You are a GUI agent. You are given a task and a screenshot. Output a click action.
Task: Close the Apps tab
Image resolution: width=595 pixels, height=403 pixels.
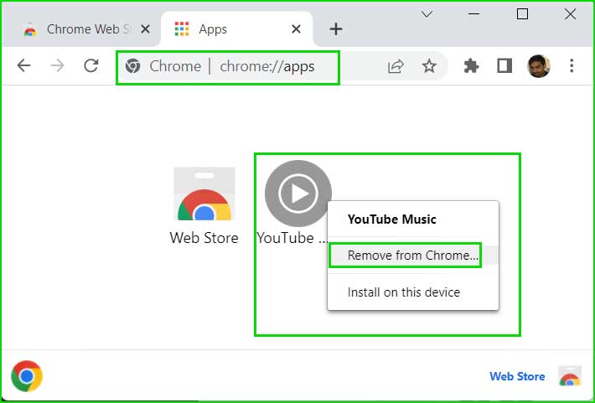point(297,29)
